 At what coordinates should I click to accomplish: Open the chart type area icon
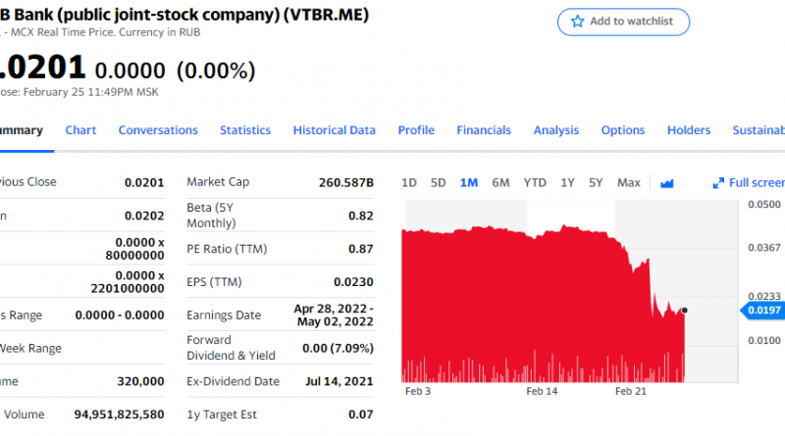(667, 183)
